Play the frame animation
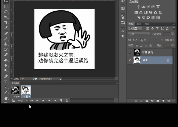The image size is (178, 127). click(43, 100)
